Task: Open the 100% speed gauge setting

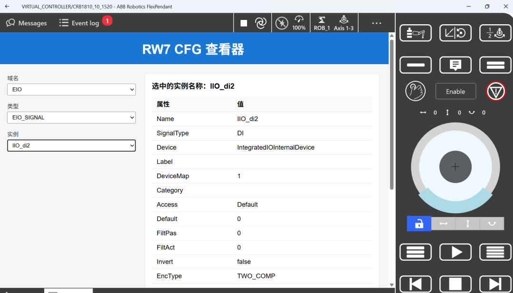Action: pos(299,23)
